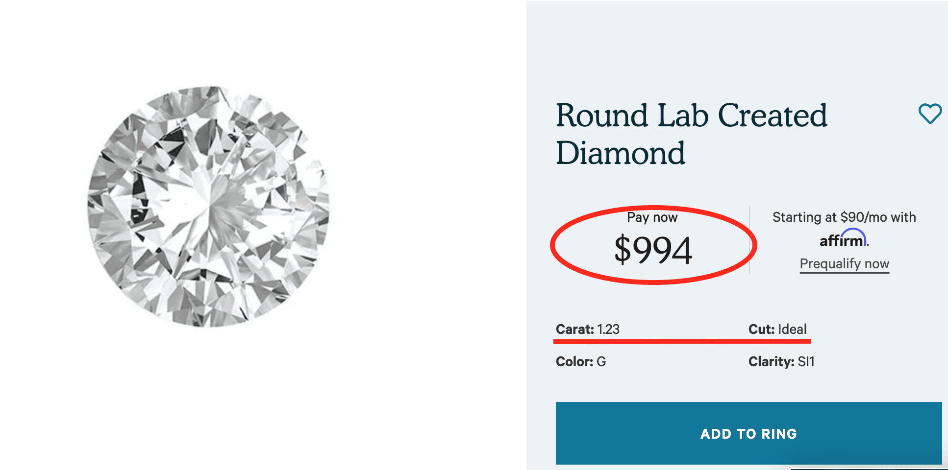Click the Cut label

point(761,329)
